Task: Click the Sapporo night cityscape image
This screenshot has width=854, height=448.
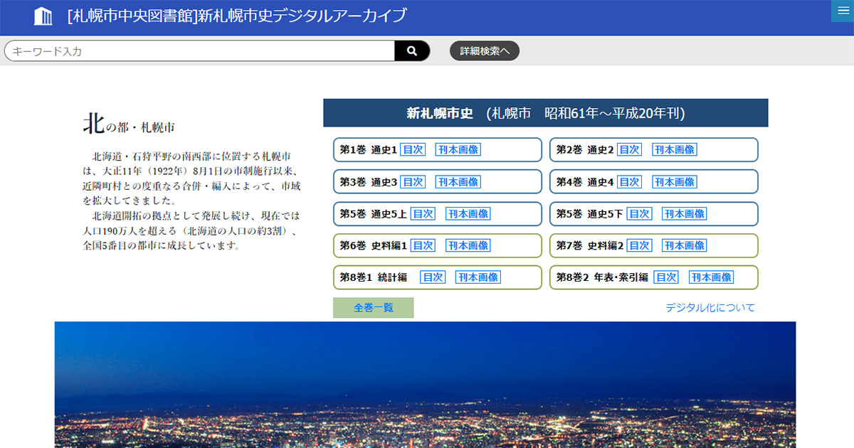Action: (x=425, y=384)
